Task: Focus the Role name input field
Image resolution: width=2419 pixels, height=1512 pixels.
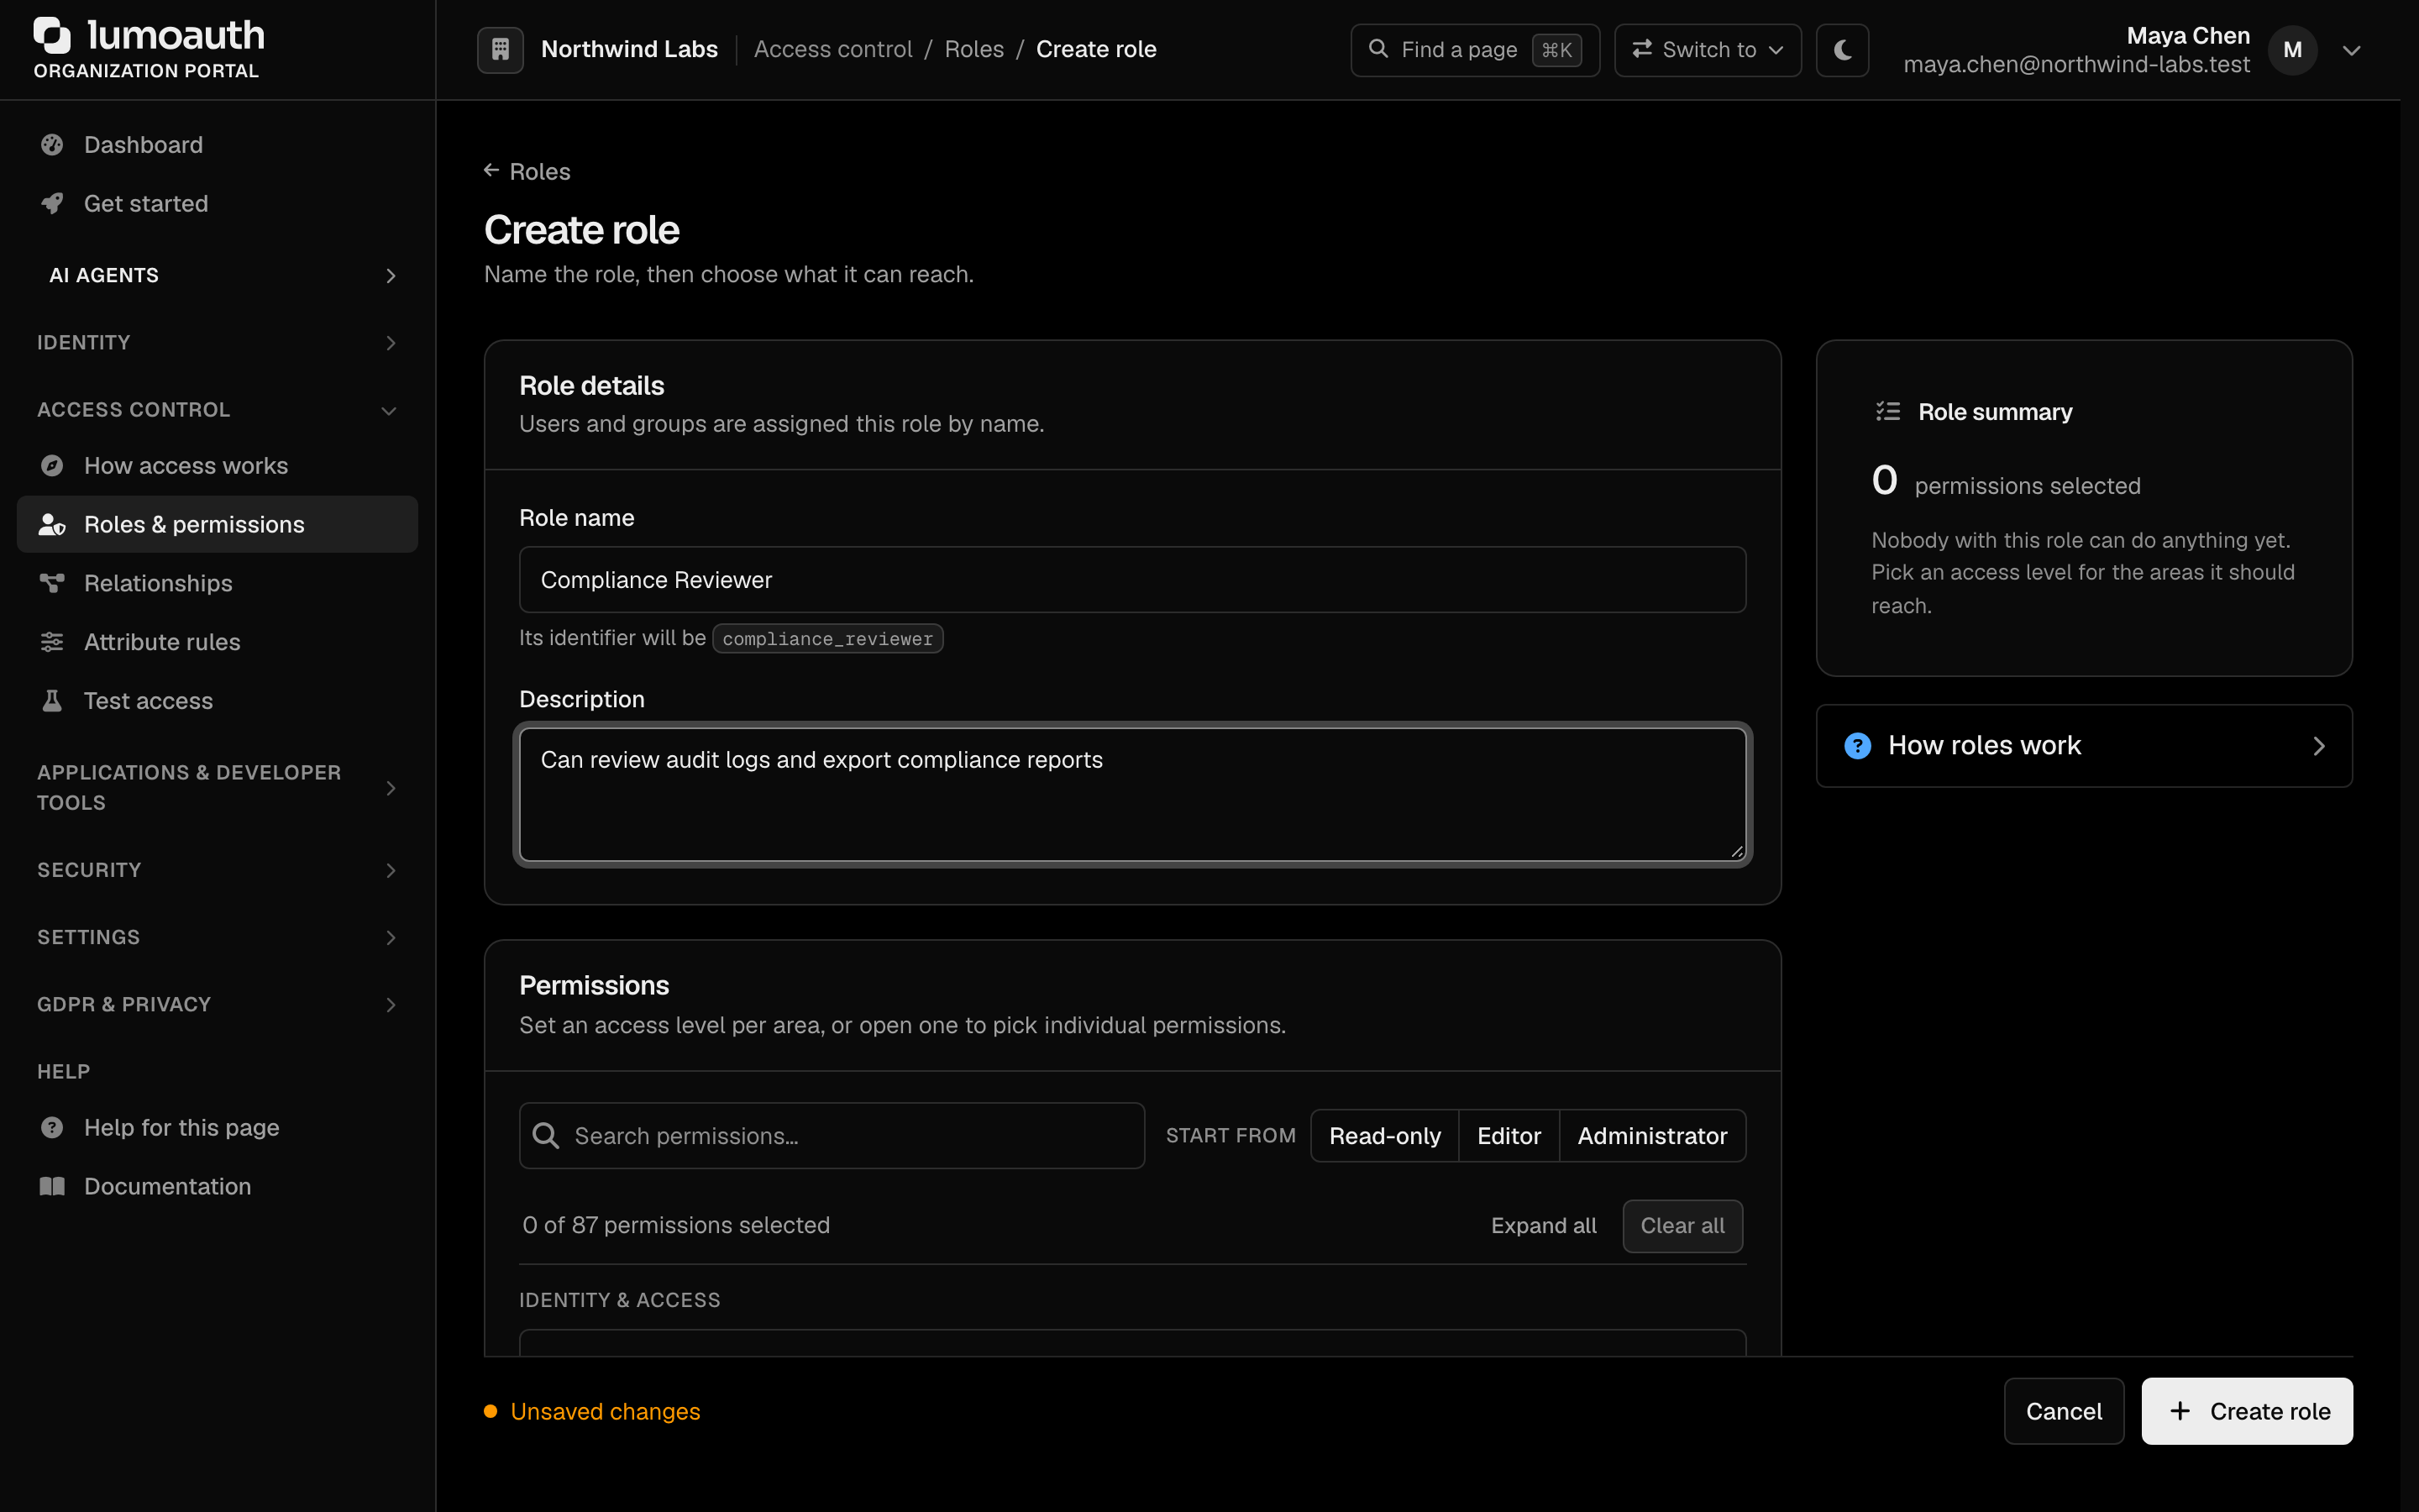Action: pyautogui.click(x=1131, y=579)
